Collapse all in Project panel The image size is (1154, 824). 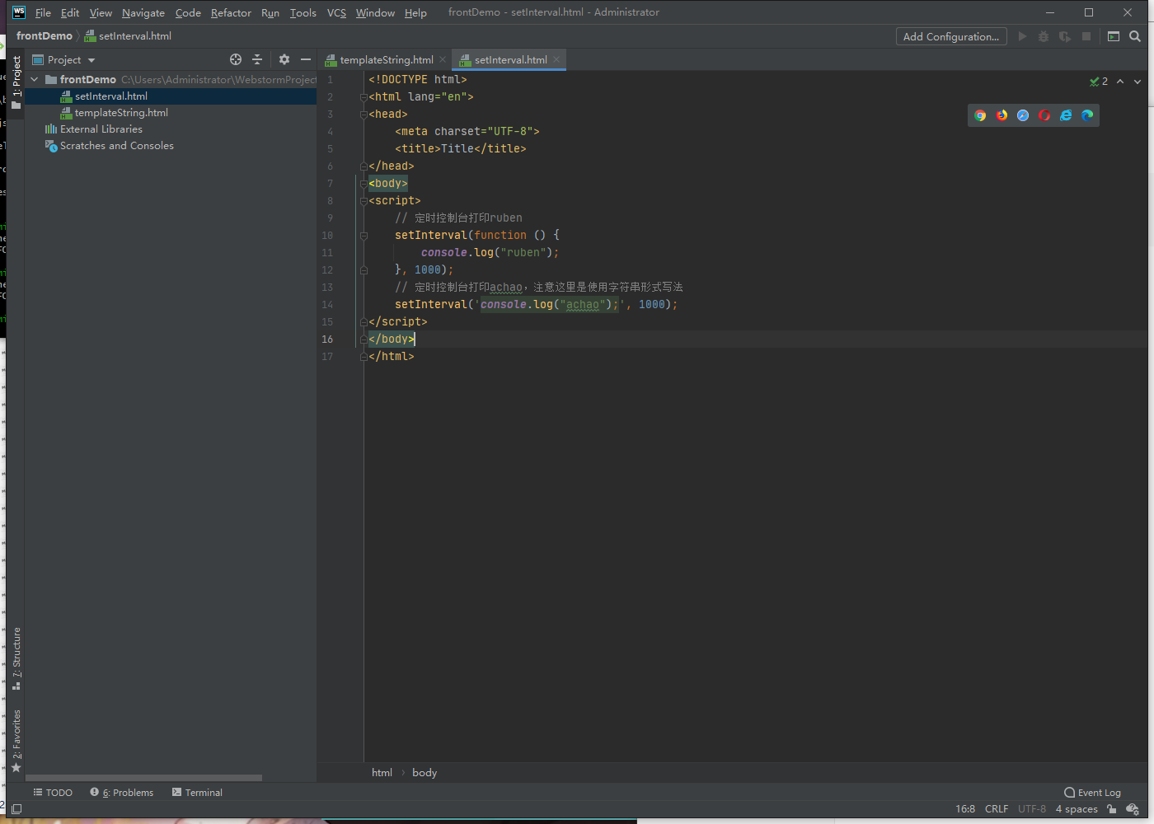tap(257, 59)
